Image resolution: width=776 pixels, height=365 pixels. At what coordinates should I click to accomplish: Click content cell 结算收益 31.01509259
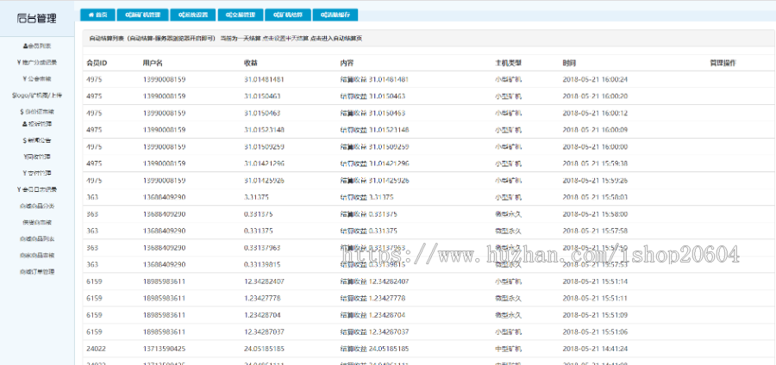click(375, 146)
